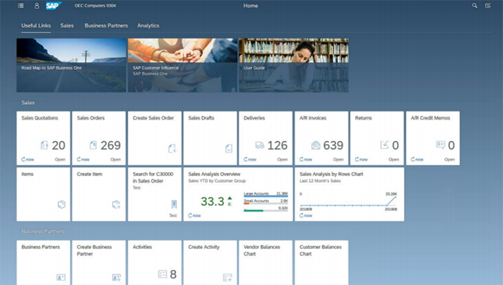Switch to the Analytics tab
This screenshot has height=285, width=503.
coord(148,26)
